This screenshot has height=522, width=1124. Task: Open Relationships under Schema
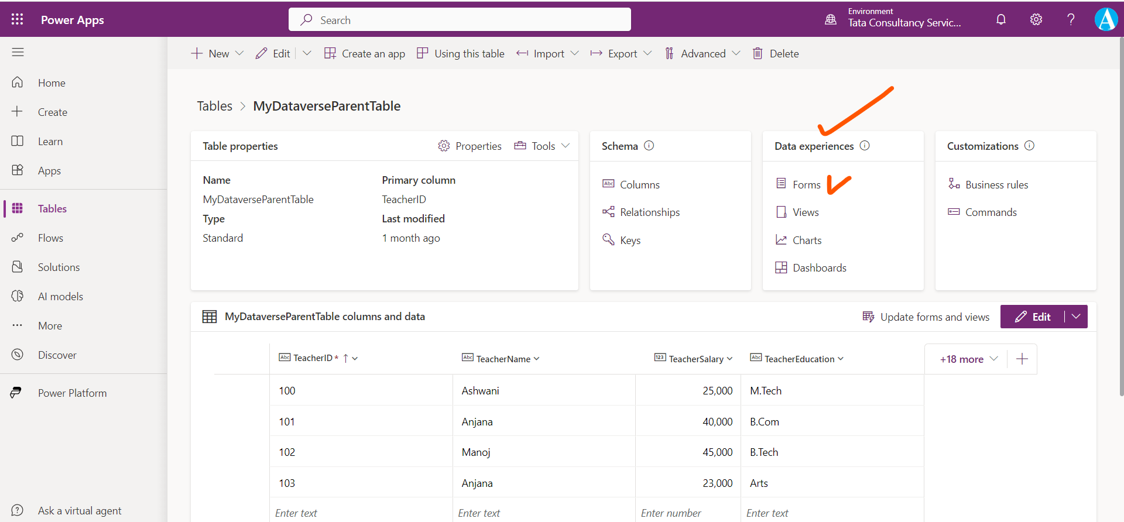click(649, 212)
